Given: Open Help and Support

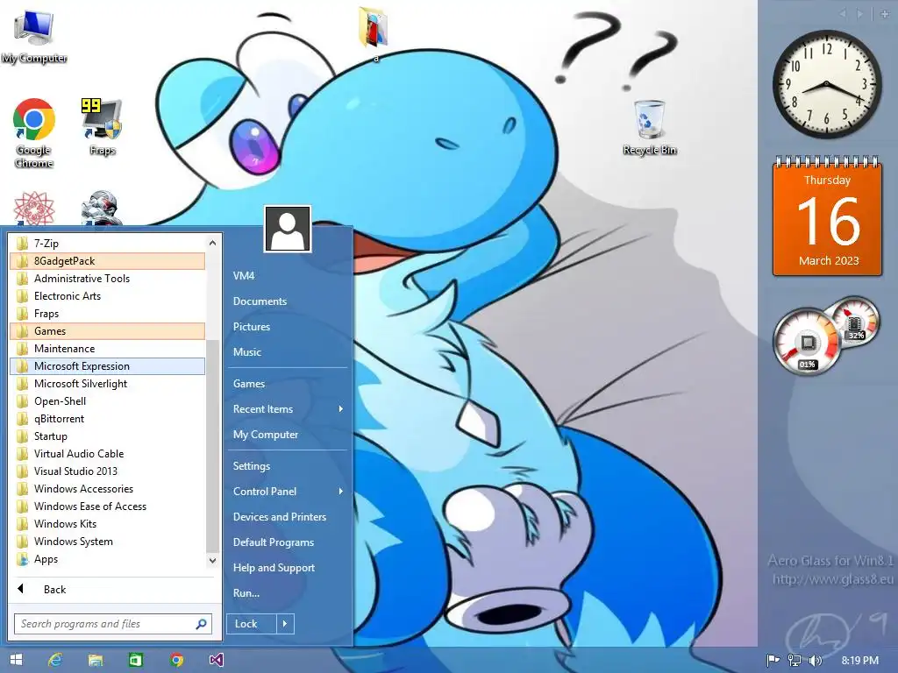Looking at the screenshot, I should coord(274,568).
